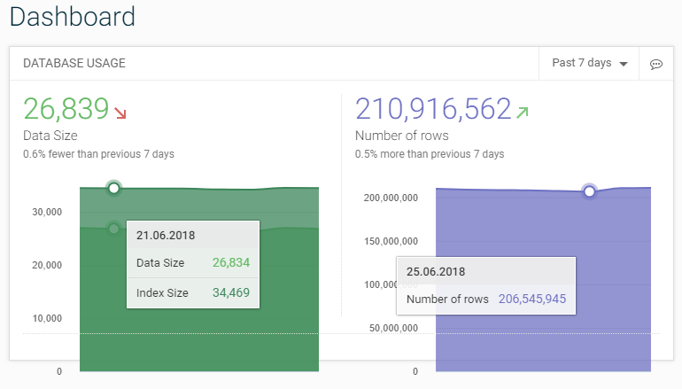Open the Past 7 days dropdown

589,64
